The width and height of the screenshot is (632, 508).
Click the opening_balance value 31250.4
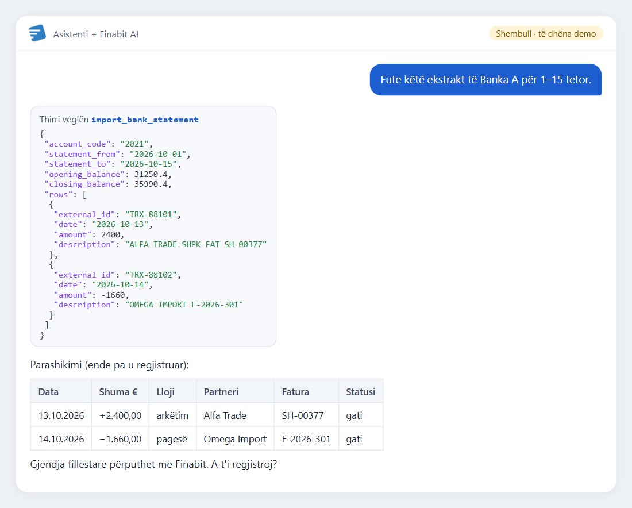tap(151, 174)
